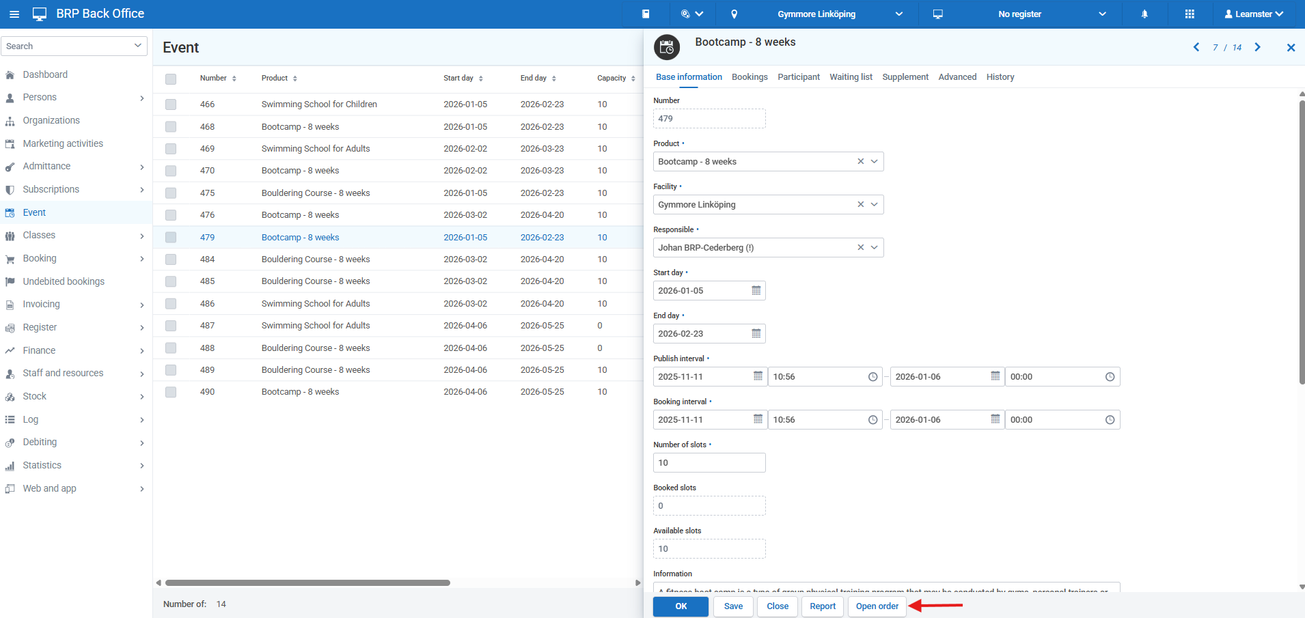
Task: Click the Open order button
Action: (877, 606)
